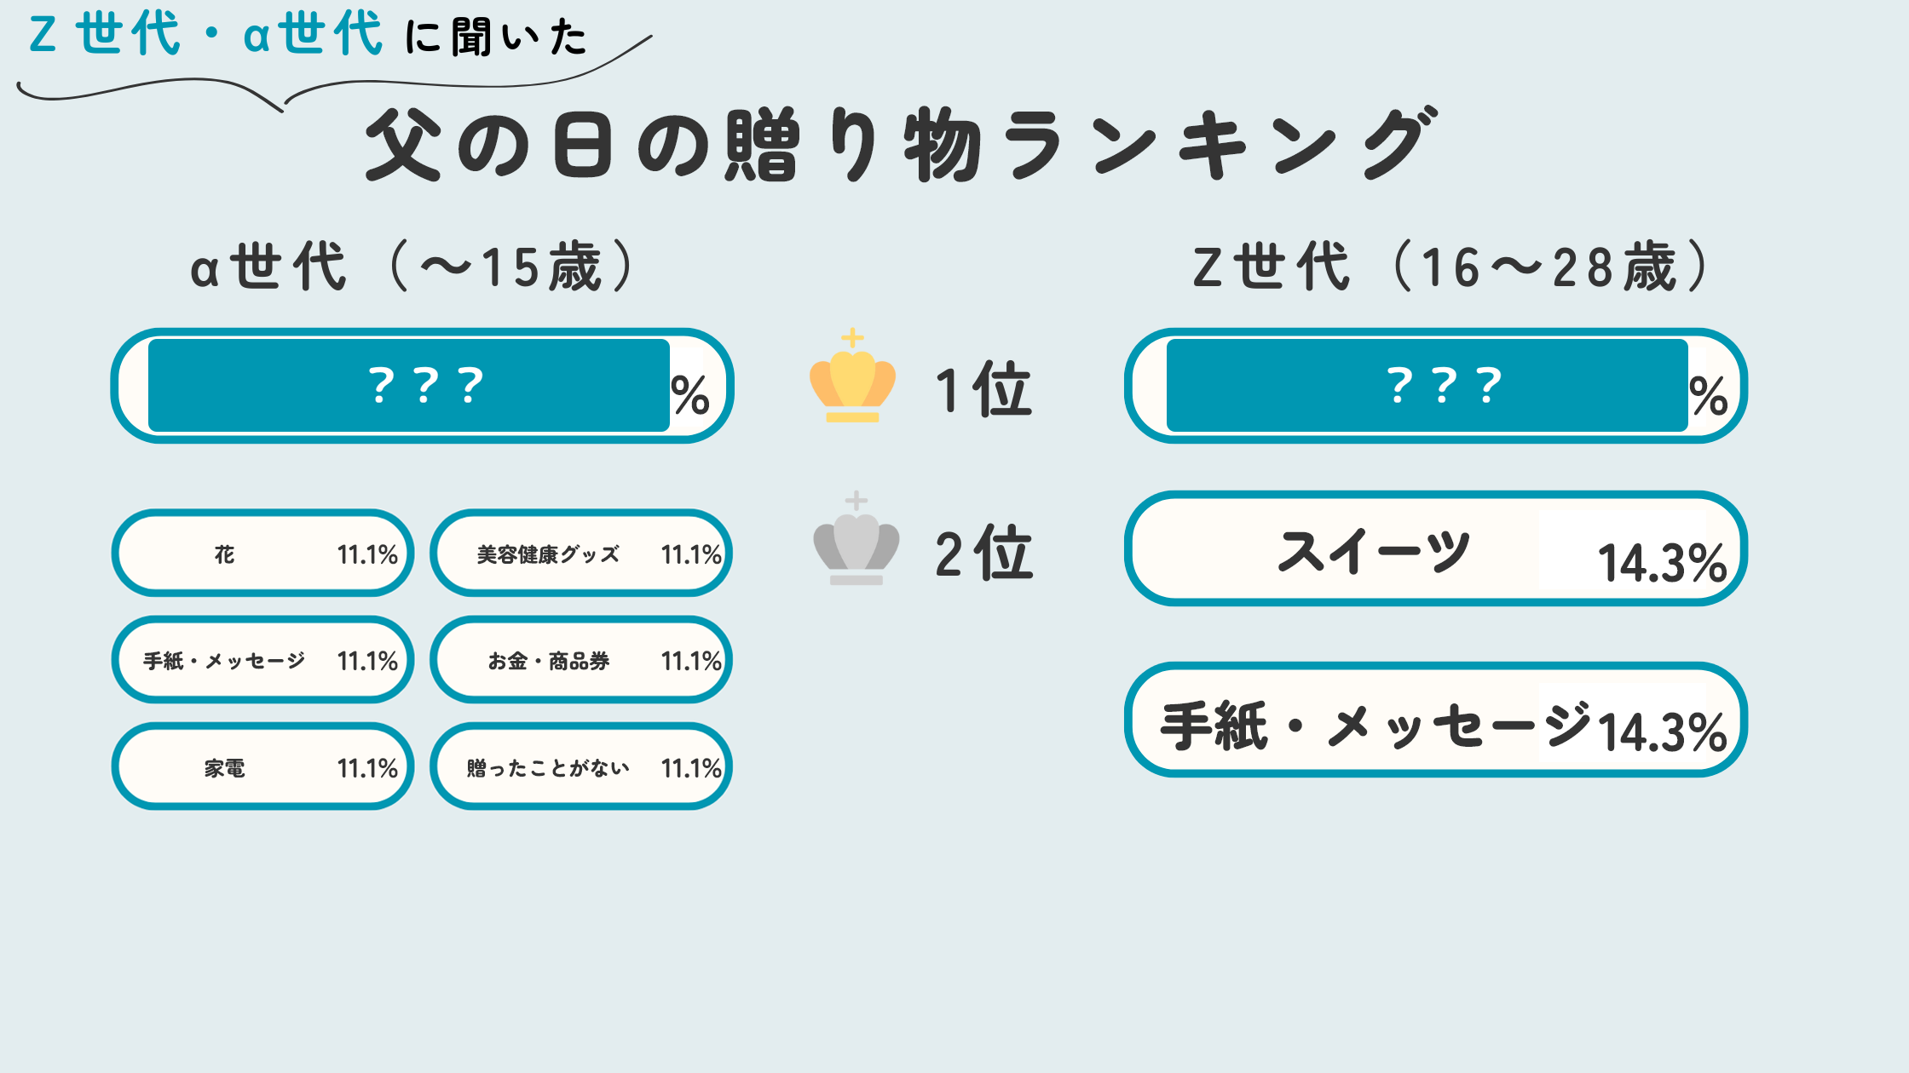This screenshot has width=1909, height=1073.
Task: Click the 美容健康グッズ 11.1% pill
Action: coord(581,554)
